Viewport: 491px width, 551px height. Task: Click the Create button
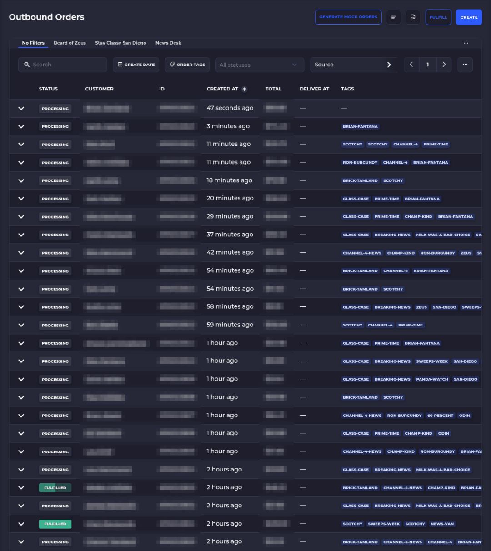[469, 17]
